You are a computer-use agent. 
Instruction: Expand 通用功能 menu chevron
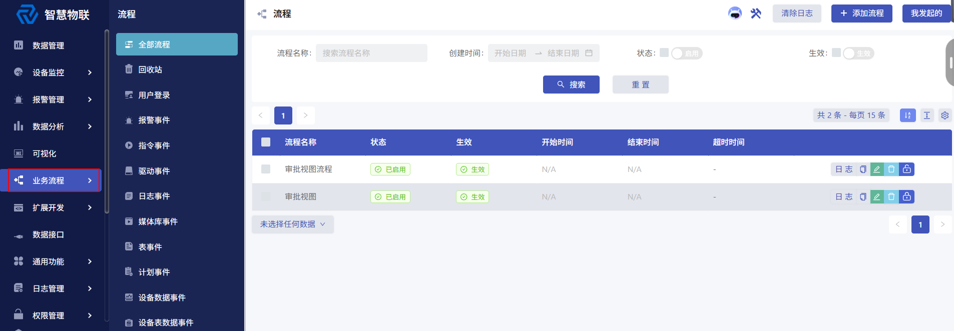point(90,261)
